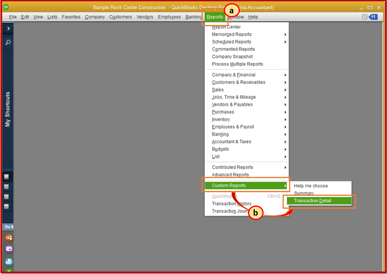Open the reminders alarm clock icon
Screen dimensions: 387x274
[x=364, y=17]
